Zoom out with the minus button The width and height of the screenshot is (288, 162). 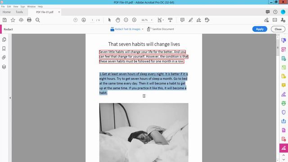126,20
